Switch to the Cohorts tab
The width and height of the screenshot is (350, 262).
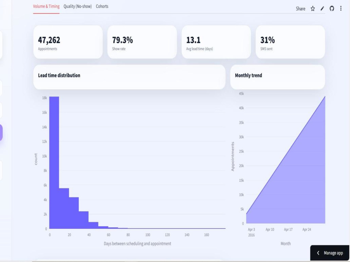point(102,6)
